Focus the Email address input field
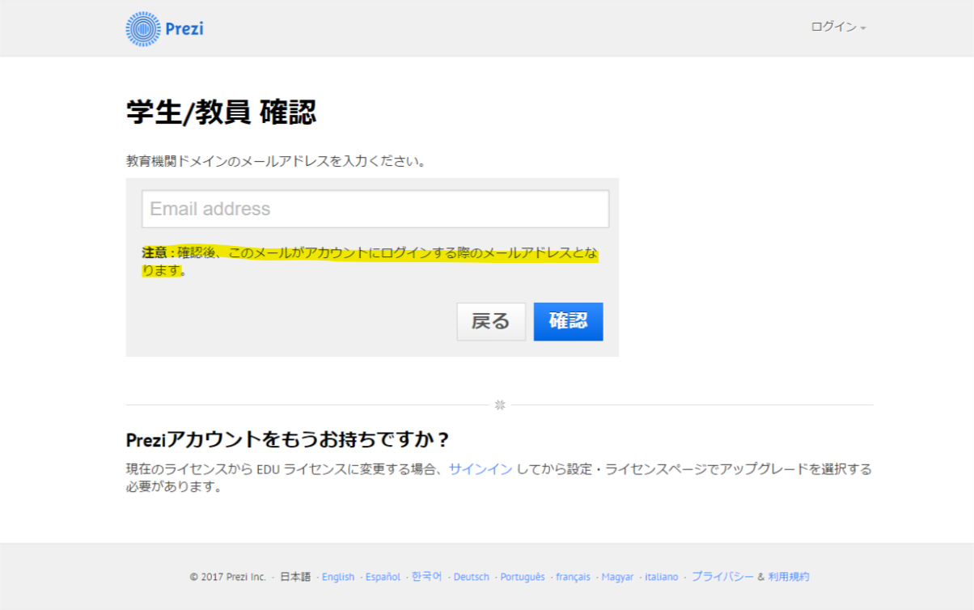This screenshot has height=610, width=974. [375, 209]
